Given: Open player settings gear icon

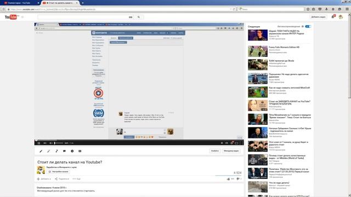Looking at the screenshot, I should (231, 143).
